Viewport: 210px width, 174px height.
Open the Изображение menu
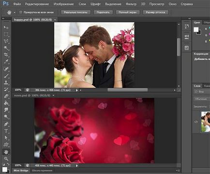coord(63,4)
